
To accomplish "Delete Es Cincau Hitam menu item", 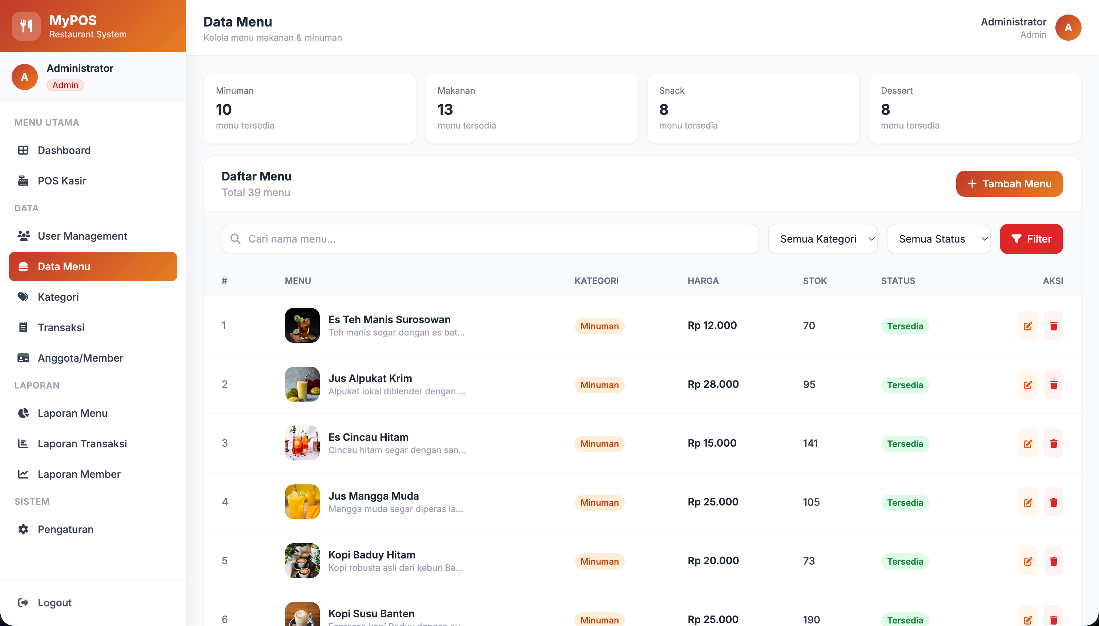I will pyautogui.click(x=1053, y=444).
